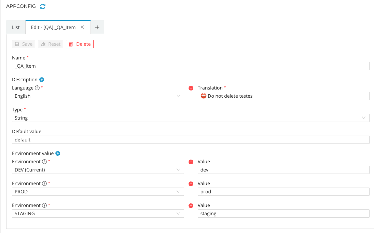Open the DEV (Current) environment dropdown

tap(98, 169)
